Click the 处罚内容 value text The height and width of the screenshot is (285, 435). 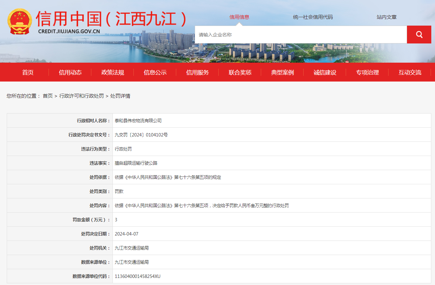tap(201, 205)
